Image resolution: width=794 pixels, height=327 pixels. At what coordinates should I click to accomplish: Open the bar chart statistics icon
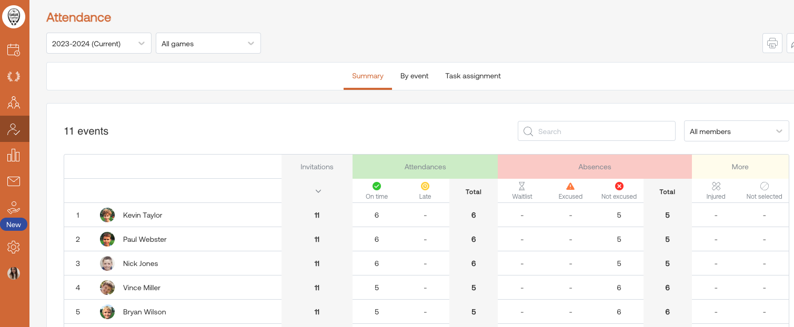[x=14, y=155]
